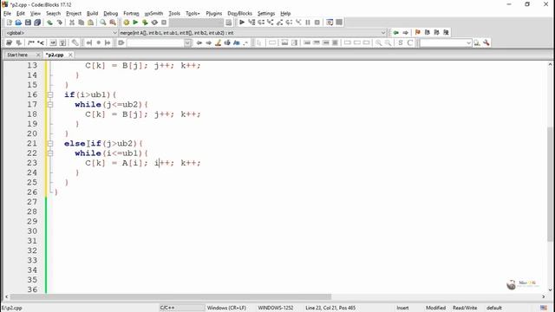The width and height of the screenshot is (555, 312).
Task: Open the wxSmith menu
Action: tap(154, 14)
